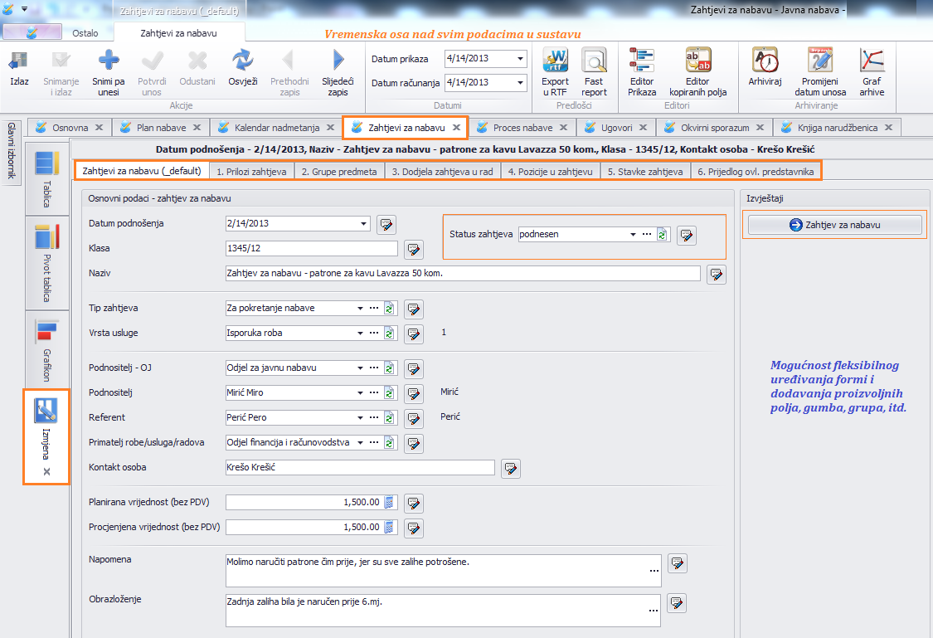Click Snimi pa unesi plus icon
933x638 pixels.
point(109,60)
